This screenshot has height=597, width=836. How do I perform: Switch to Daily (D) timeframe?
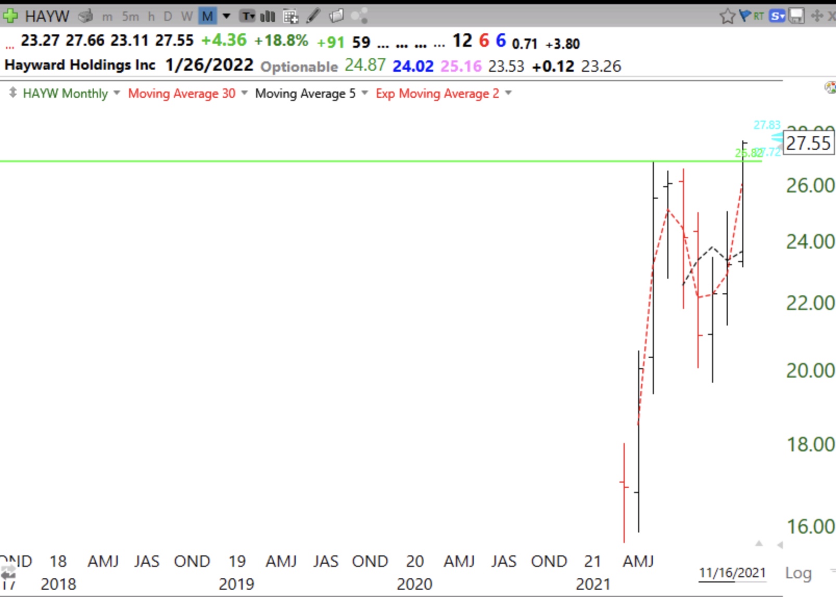click(168, 16)
